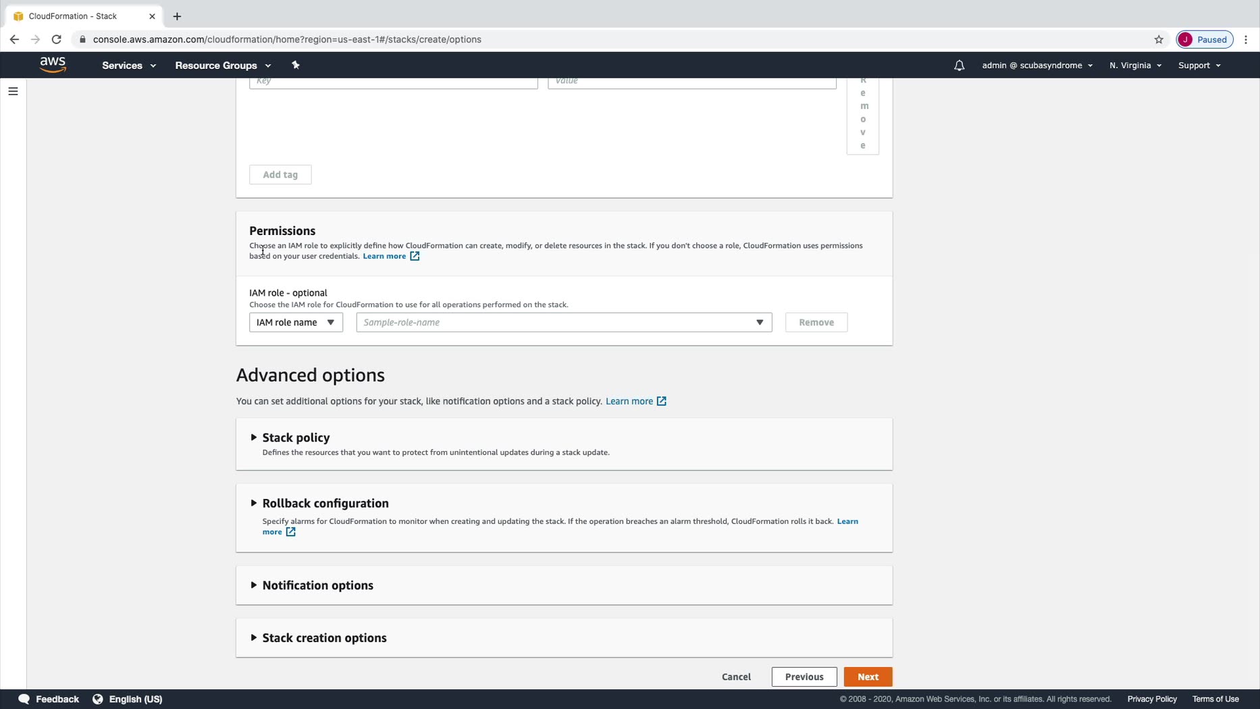Open the Privacy Policy link

click(x=1152, y=699)
